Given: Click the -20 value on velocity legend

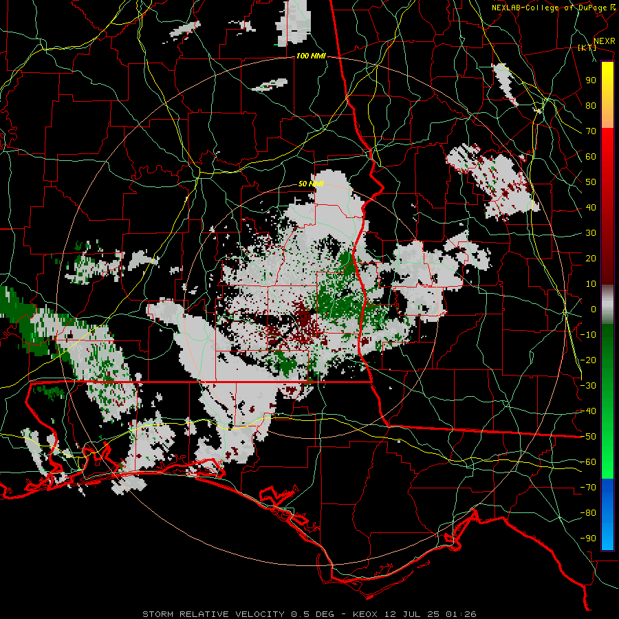Looking at the screenshot, I should [588, 360].
